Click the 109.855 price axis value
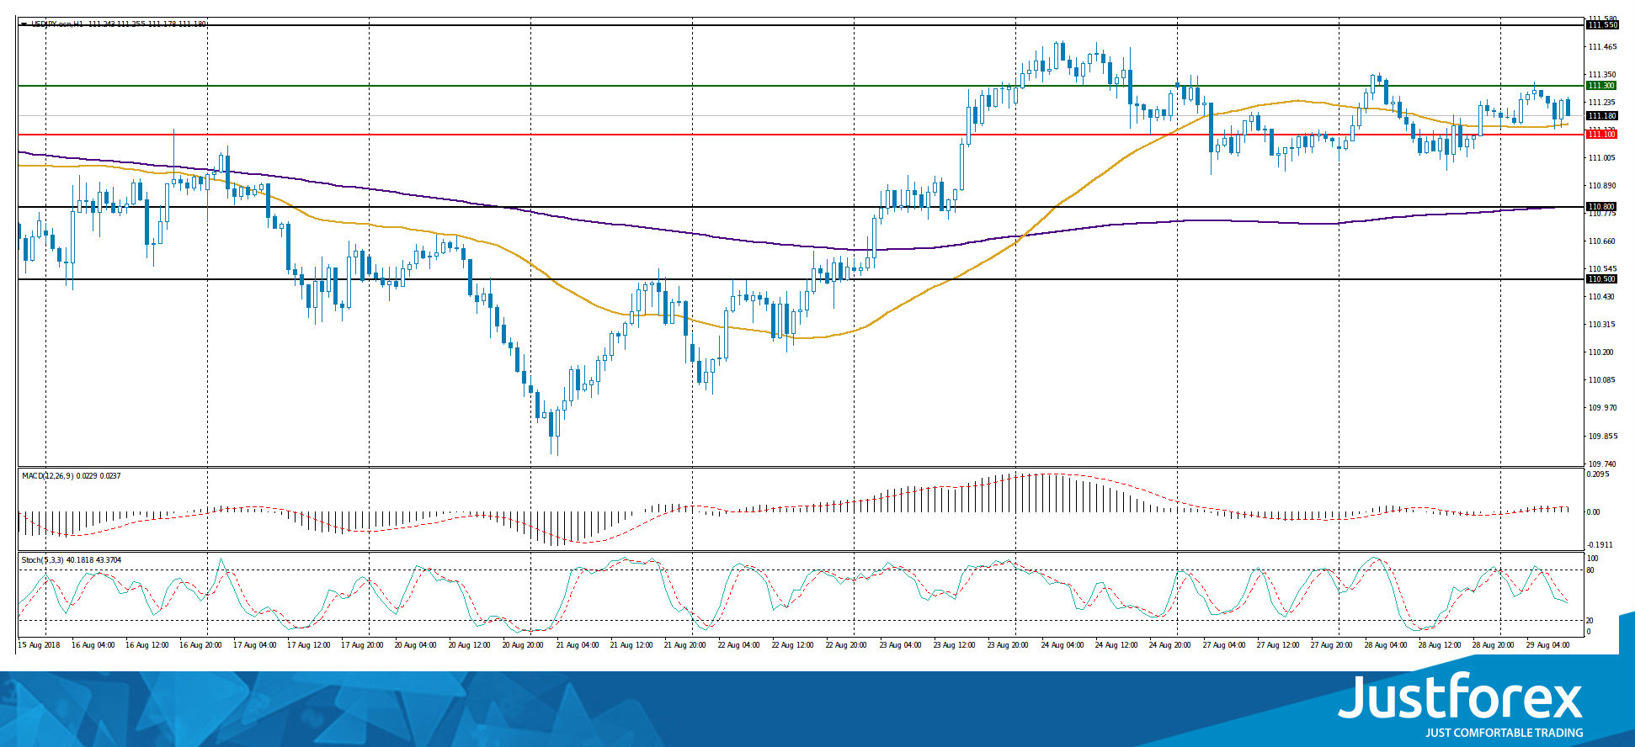 click(1602, 436)
